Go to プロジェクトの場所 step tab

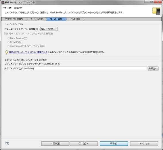(14, 19)
